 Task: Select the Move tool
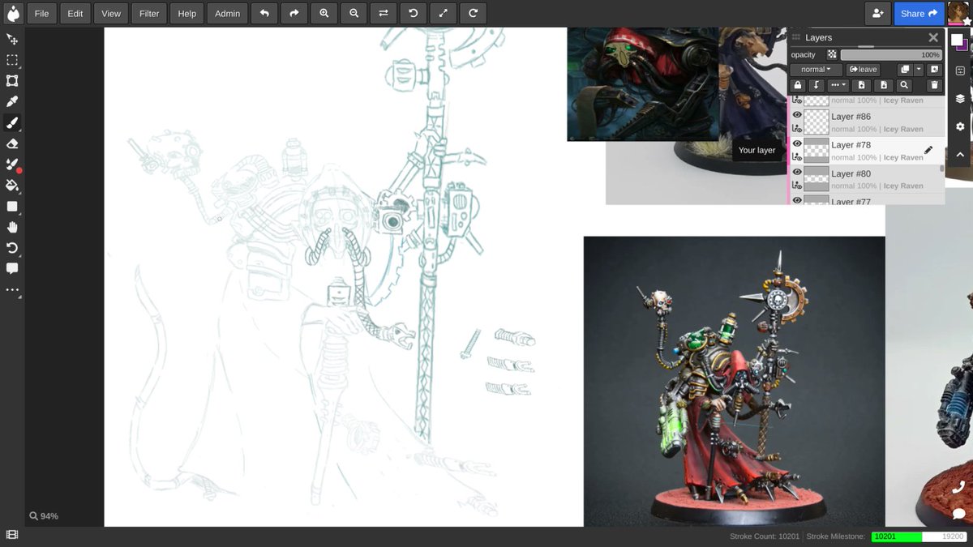[12, 39]
